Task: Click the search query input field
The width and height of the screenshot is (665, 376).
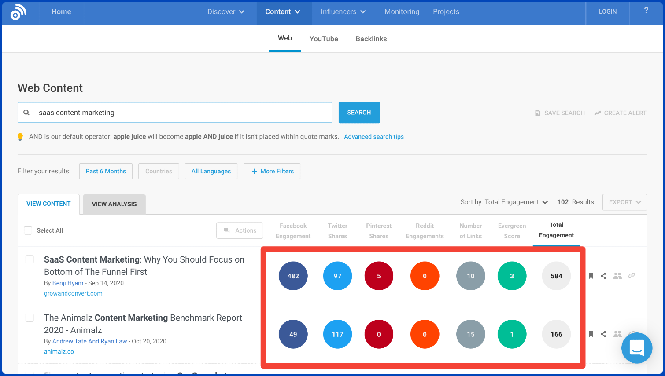Action: coord(175,113)
